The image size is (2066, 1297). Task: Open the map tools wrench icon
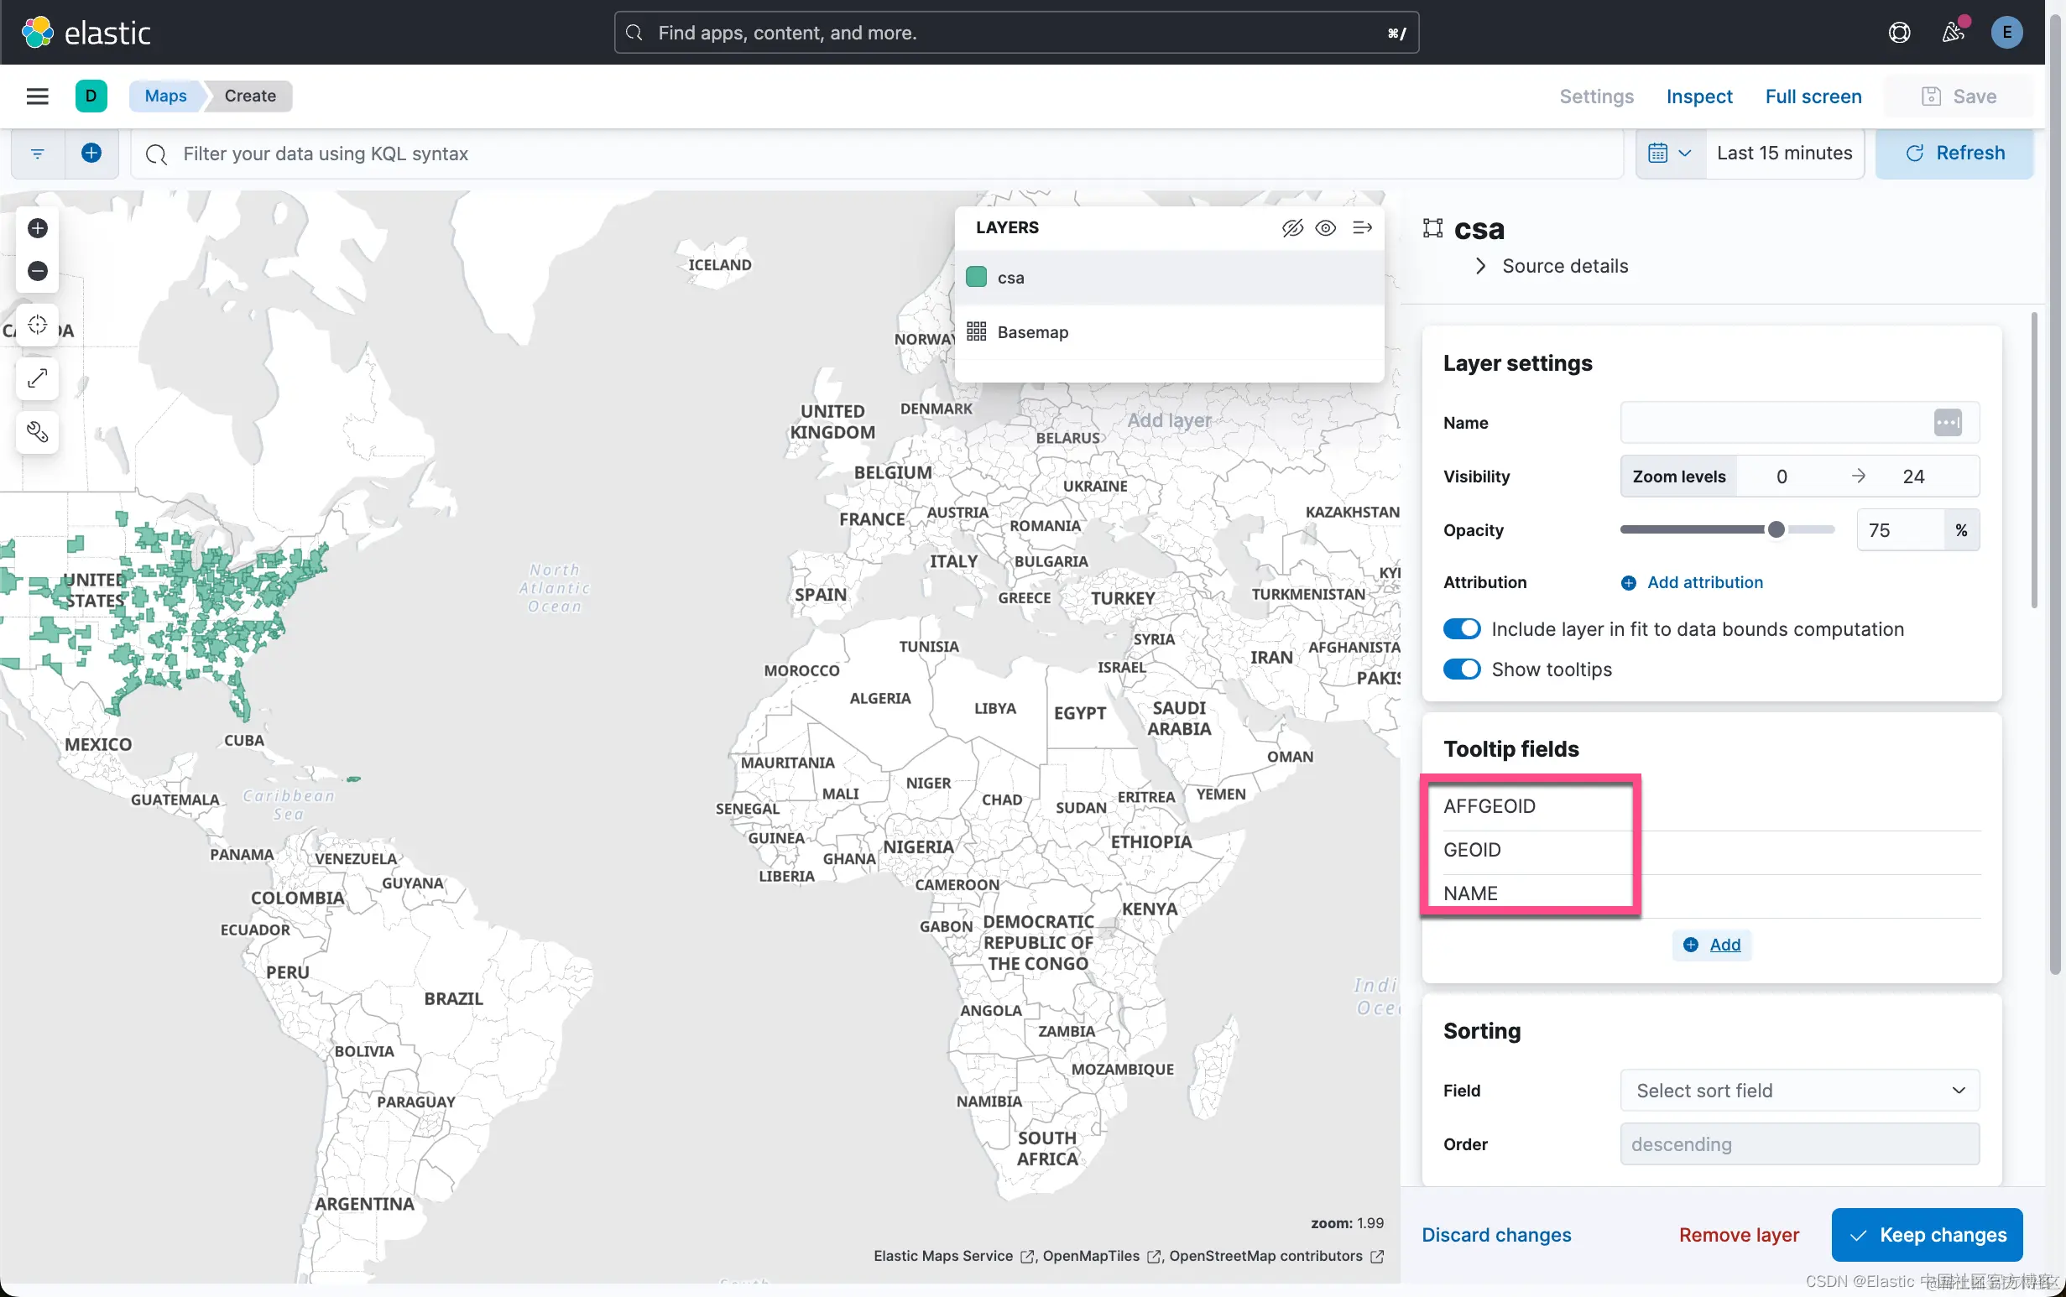37,431
